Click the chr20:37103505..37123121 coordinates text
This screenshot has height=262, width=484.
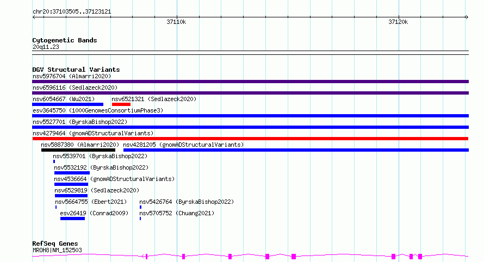coord(72,12)
